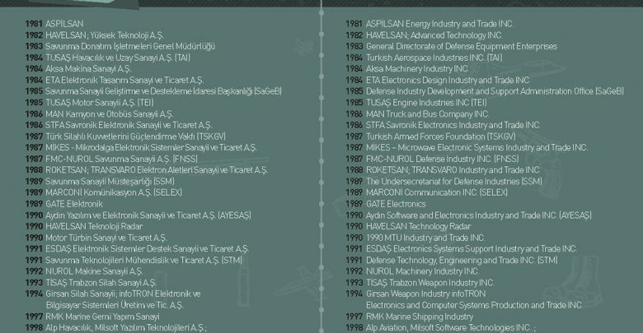The height and width of the screenshot is (333, 643).
Task: Click 'Türk Silahlı Kuvvetlerini Güçlendirme Vakfı (TSKGV)'
Action: (x=135, y=136)
